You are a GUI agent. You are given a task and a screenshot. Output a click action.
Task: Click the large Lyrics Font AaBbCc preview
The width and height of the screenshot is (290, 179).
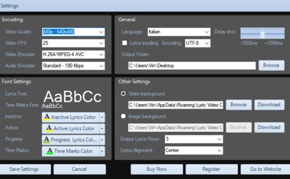[x=72, y=96]
